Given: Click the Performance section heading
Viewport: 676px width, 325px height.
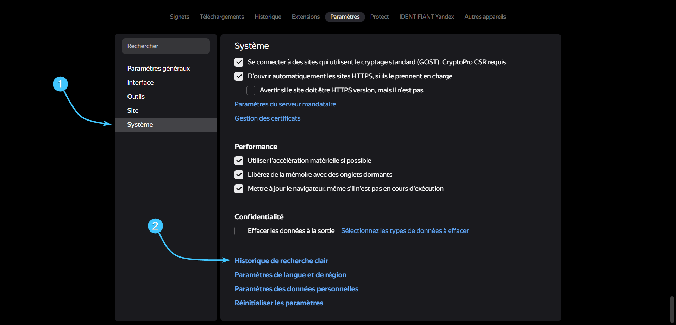Looking at the screenshot, I should 256,147.
